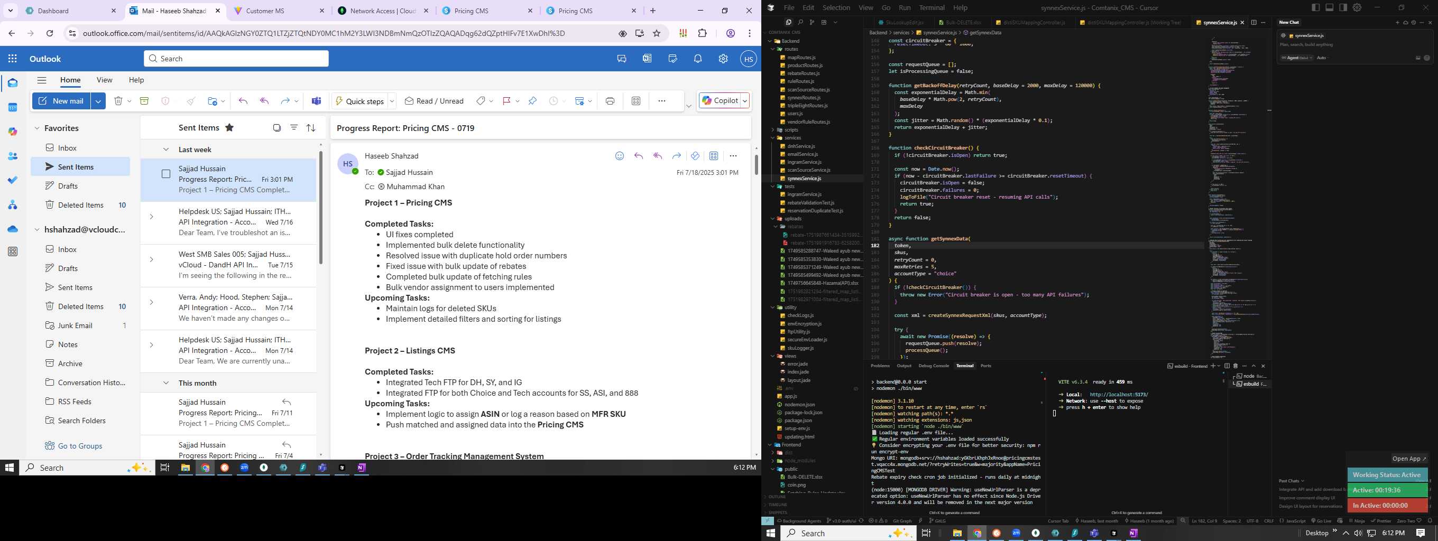This screenshot has height=541, width=1438.
Task: Open the Help tab in Outlook ribbon
Action: (136, 80)
